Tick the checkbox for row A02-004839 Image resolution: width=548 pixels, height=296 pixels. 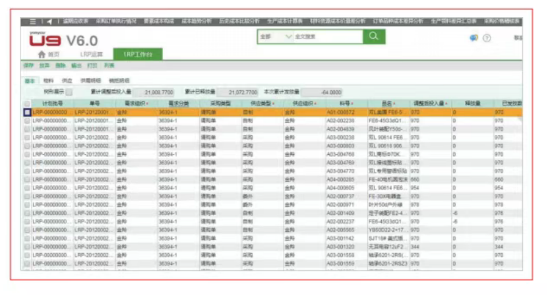[27, 129]
